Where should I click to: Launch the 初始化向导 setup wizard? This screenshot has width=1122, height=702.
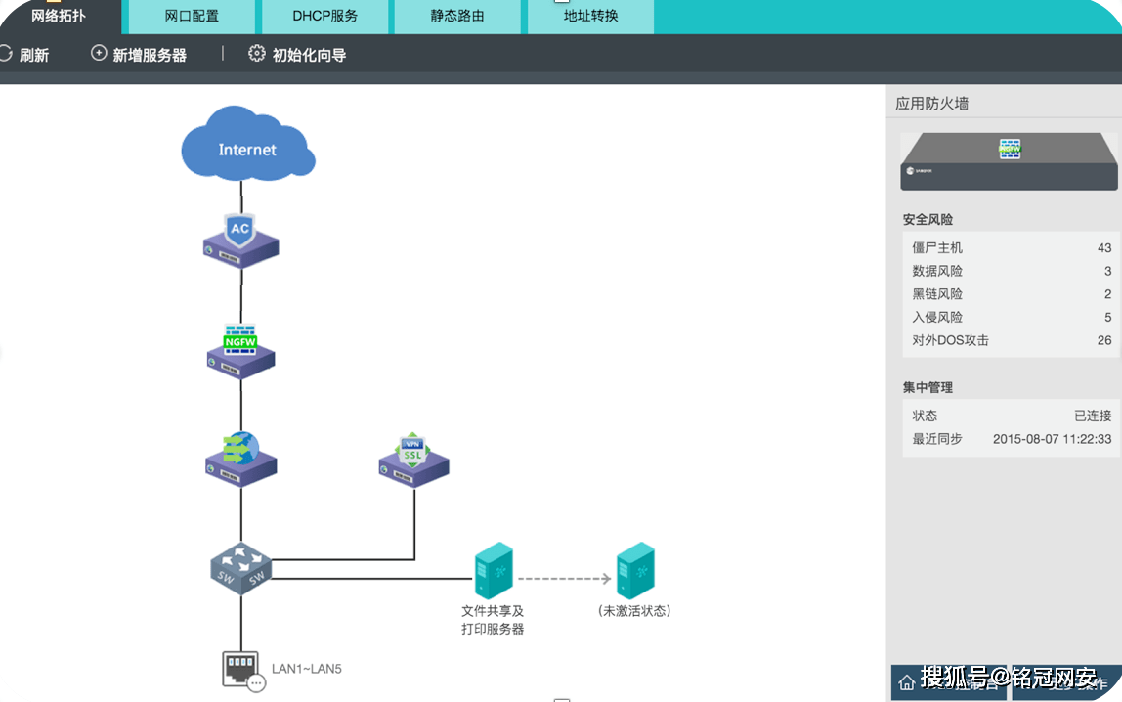297,55
